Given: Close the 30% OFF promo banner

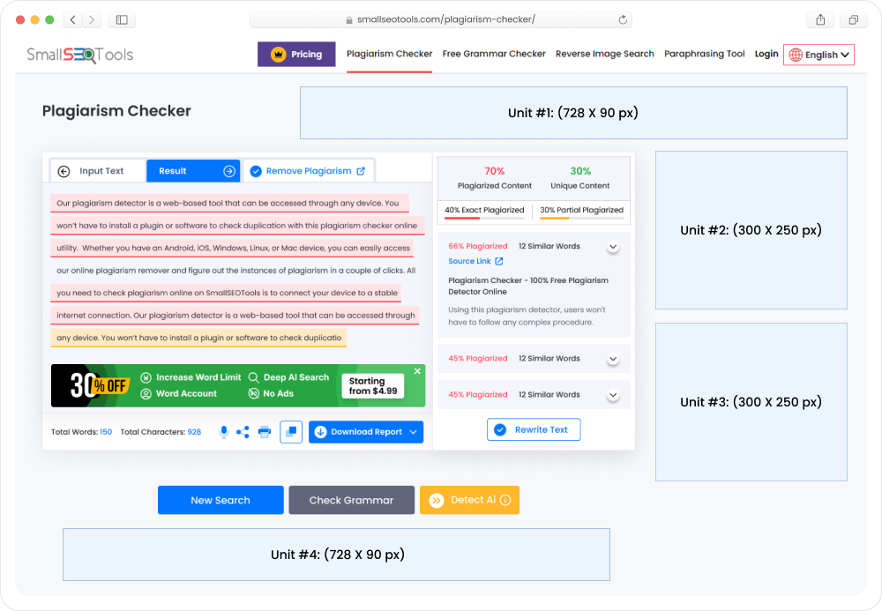Looking at the screenshot, I should 417,371.
